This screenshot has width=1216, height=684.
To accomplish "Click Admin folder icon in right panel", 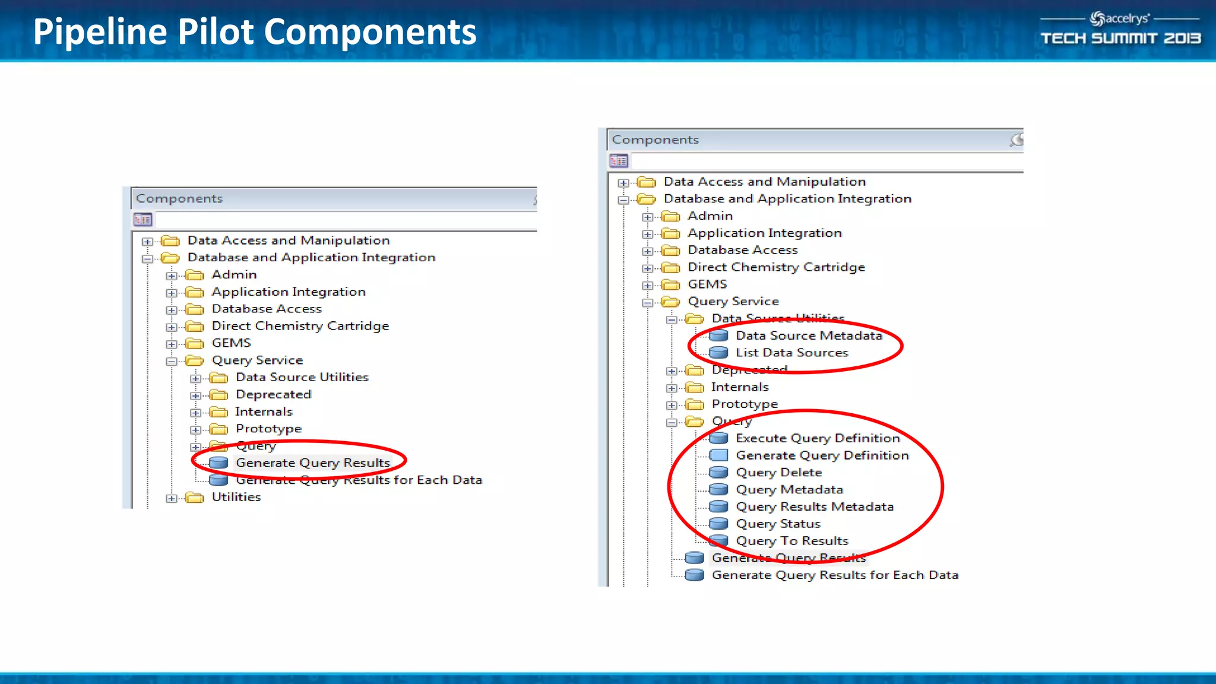I will (x=670, y=217).
